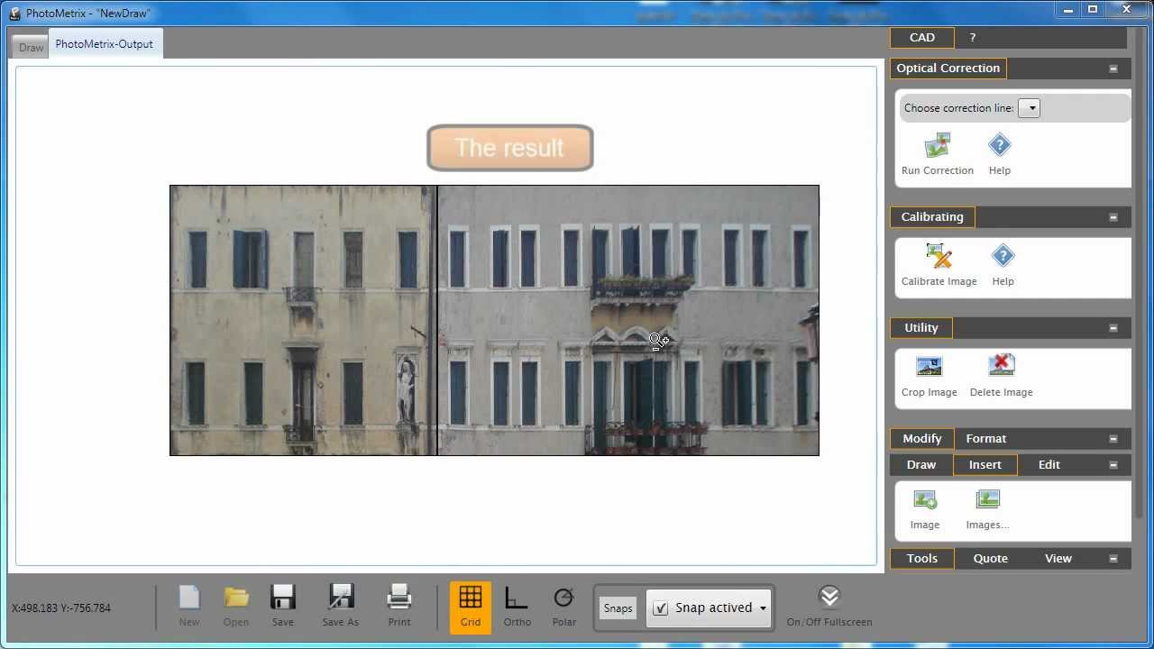Collapse the Modify/Format panel row
1154x649 pixels.
click(x=1113, y=439)
